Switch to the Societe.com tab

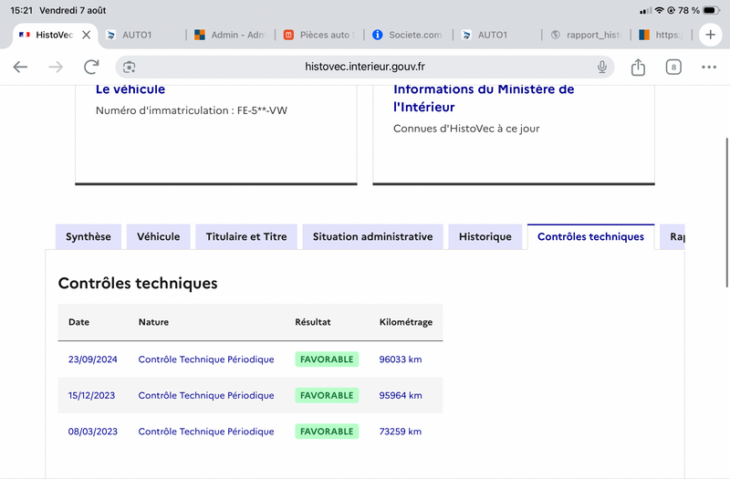[408, 35]
